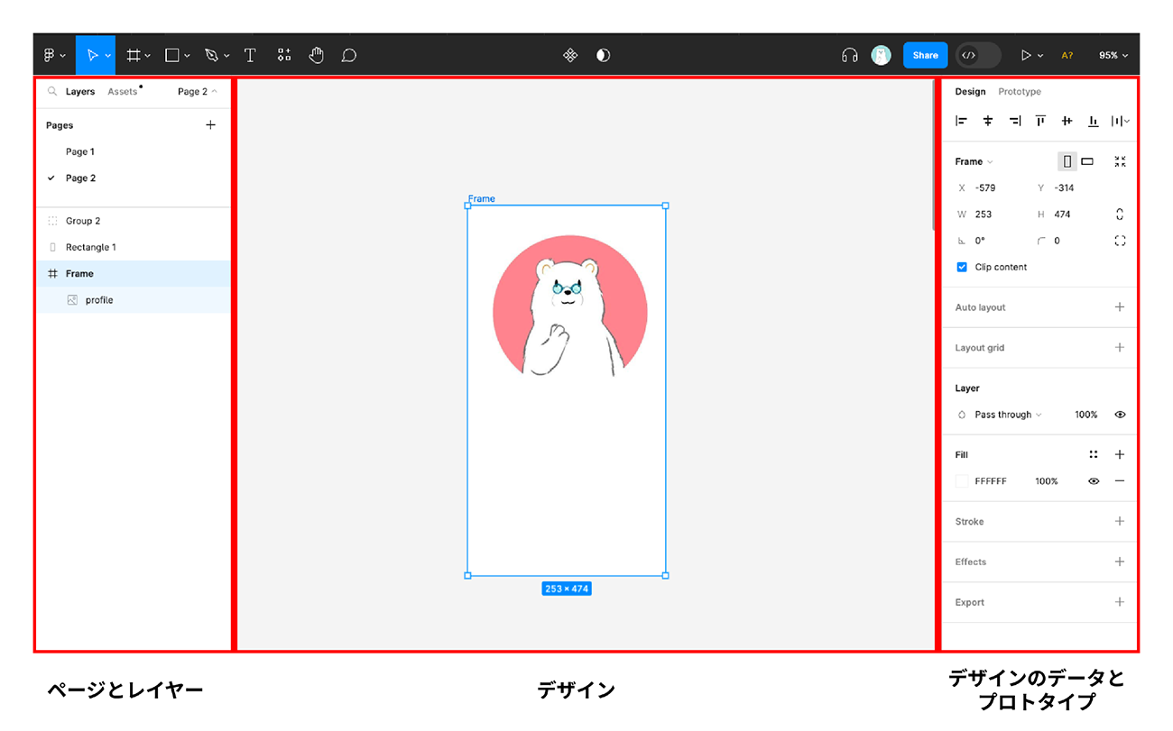Set frame to landscape orientation
The height and width of the screenshot is (731, 1173).
click(x=1087, y=161)
